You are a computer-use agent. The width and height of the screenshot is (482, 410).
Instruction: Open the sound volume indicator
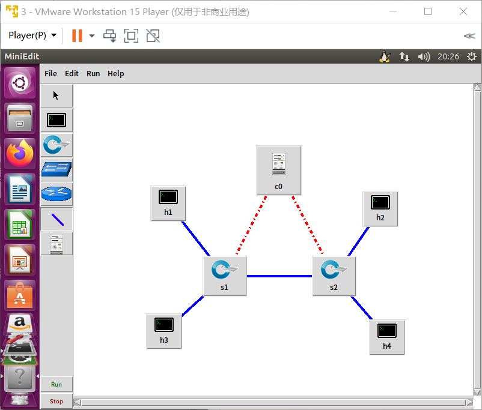[x=424, y=56]
